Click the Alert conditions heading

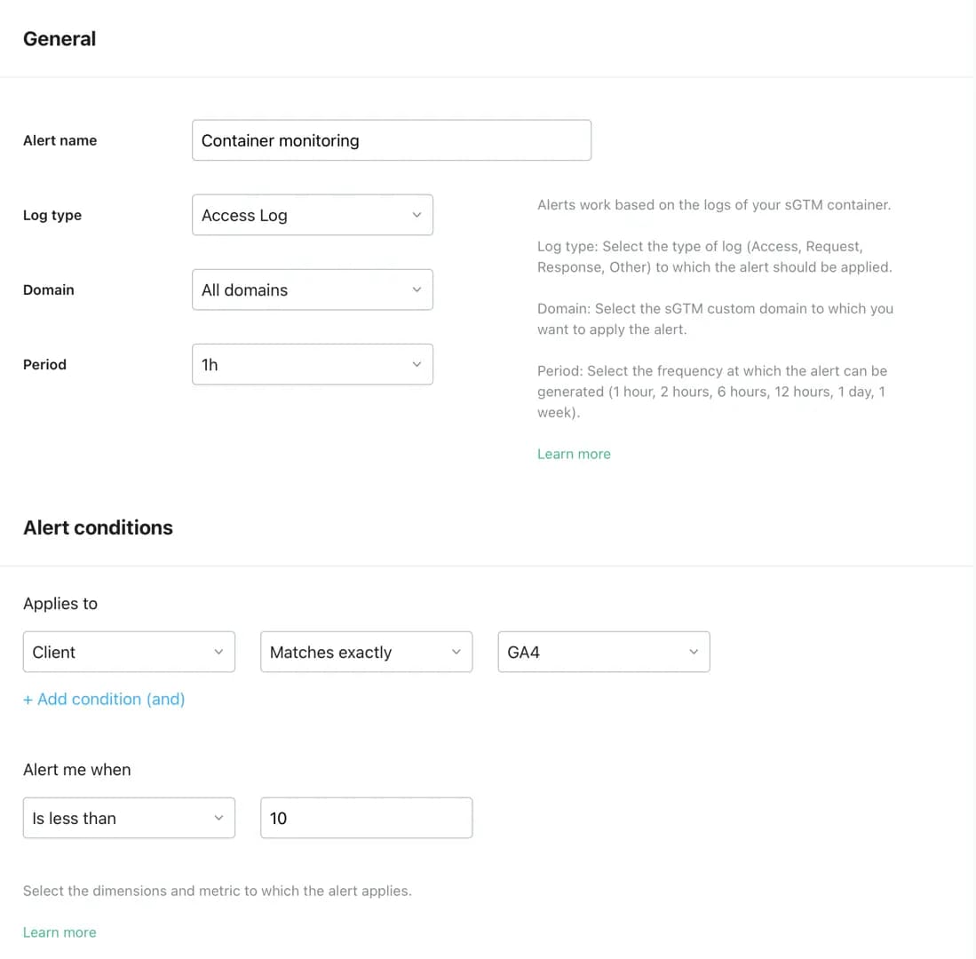tap(98, 527)
